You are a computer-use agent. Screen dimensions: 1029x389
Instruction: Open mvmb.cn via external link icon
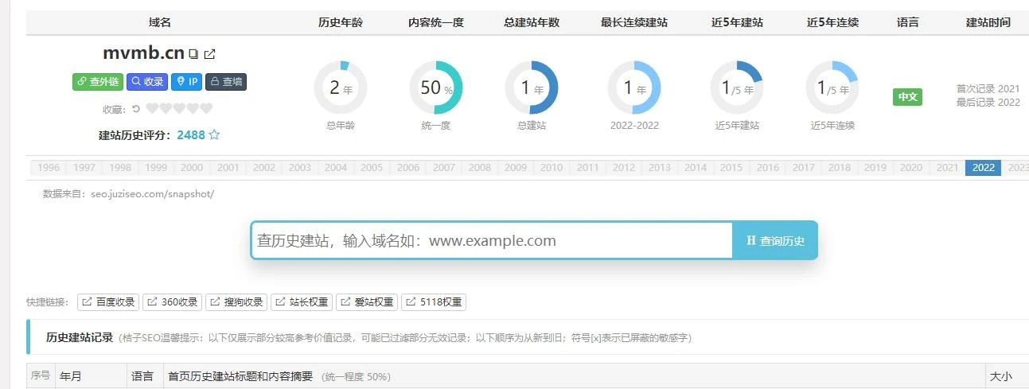tap(209, 55)
